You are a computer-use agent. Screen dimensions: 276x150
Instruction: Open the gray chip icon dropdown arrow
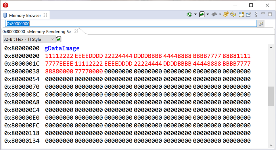click(220, 14)
